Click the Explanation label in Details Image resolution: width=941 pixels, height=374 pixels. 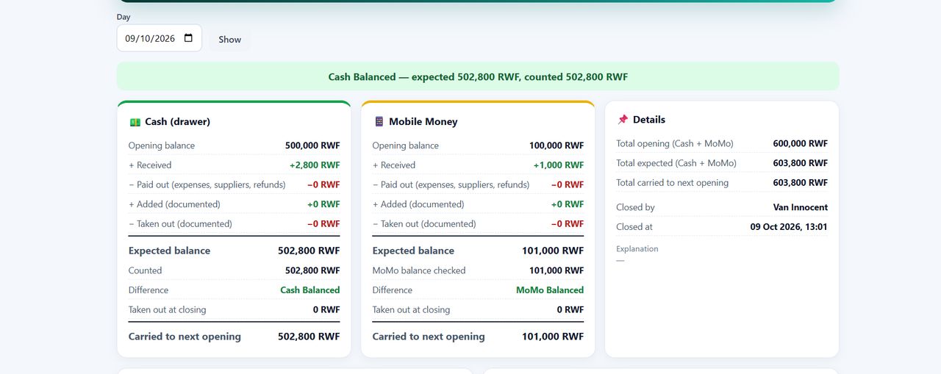637,249
